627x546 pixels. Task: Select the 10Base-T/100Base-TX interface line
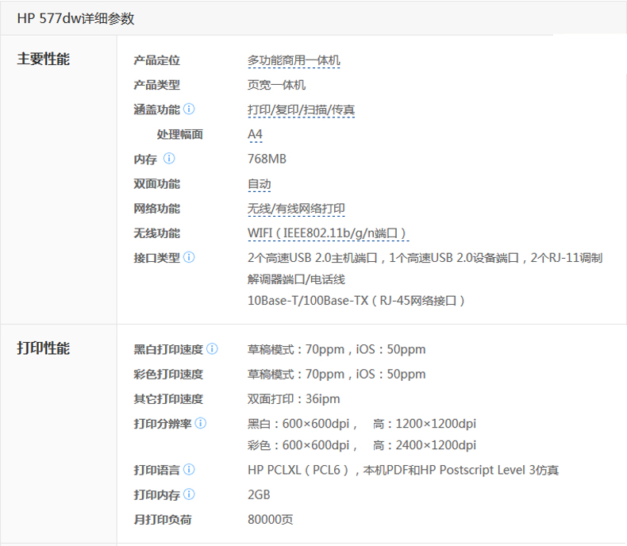tap(356, 301)
